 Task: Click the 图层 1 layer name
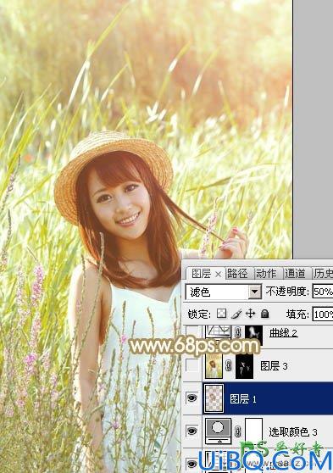click(243, 398)
